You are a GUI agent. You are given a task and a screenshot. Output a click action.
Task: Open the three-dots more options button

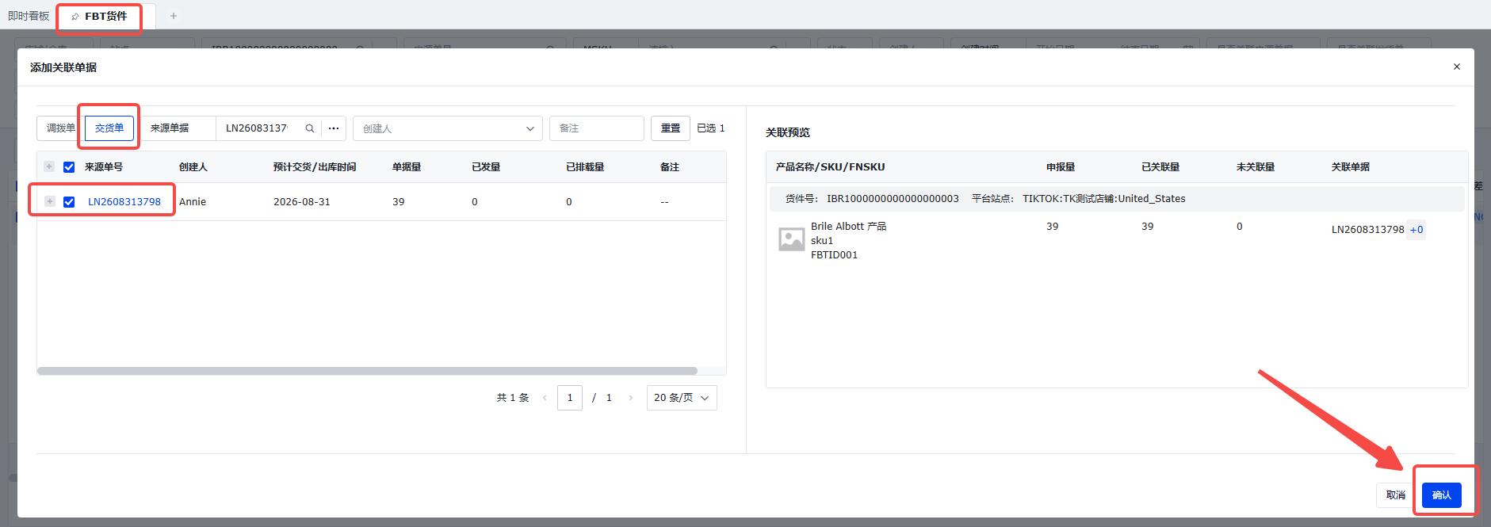click(x=334, y=128)
